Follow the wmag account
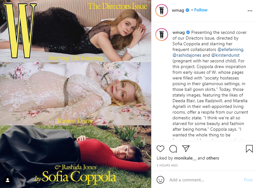This screenshot has width=257, height=188. point(201,10)
